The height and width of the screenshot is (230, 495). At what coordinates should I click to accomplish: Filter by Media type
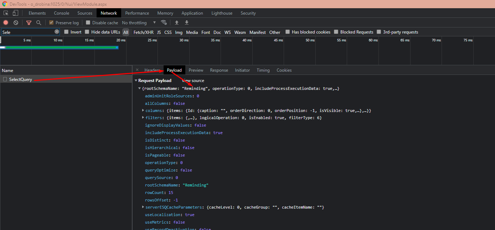click(192, 32)
